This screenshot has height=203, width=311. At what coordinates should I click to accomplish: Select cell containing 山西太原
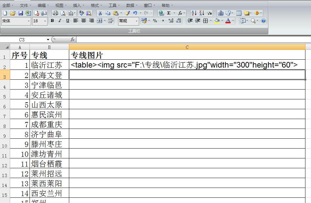tap(50, 105)
